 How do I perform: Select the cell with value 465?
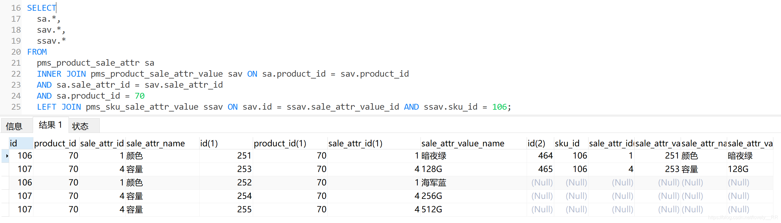coord(545,169)
